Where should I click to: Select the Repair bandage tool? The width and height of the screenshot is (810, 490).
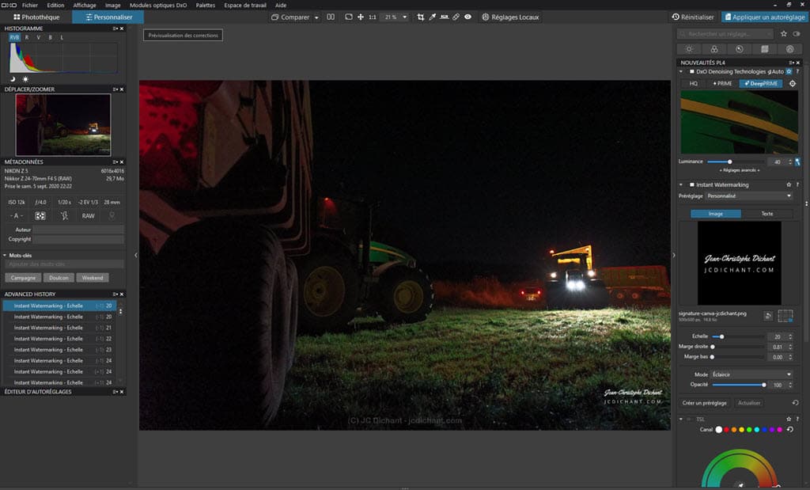(456, 17)
